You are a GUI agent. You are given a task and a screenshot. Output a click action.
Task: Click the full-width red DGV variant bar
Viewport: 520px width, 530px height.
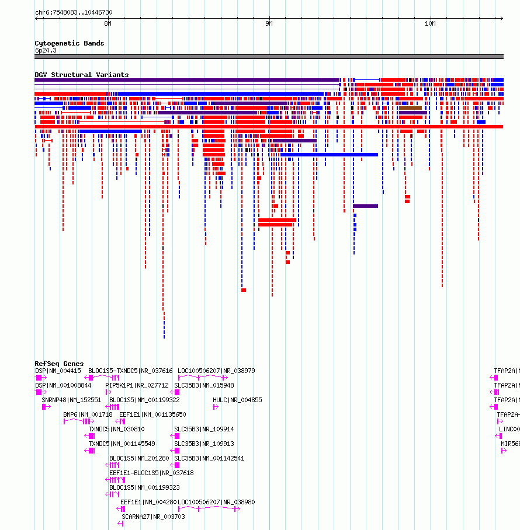pyautogui.click(x=269, y=127)
